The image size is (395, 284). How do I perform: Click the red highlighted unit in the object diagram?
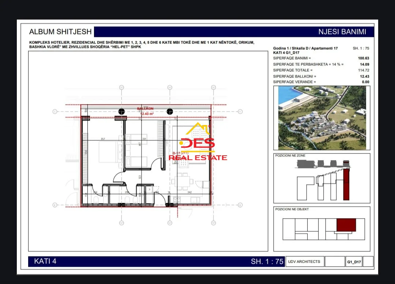tap(346, 225)
